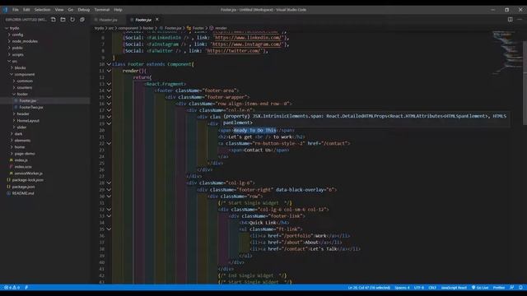Open the errors and warnings status indicator
The height and width of the screenshot is (296, 527).
[x=12, y=288]
